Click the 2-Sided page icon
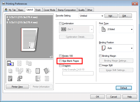The width and height of the screenshot is (140, 102). (x=103, y=29)
